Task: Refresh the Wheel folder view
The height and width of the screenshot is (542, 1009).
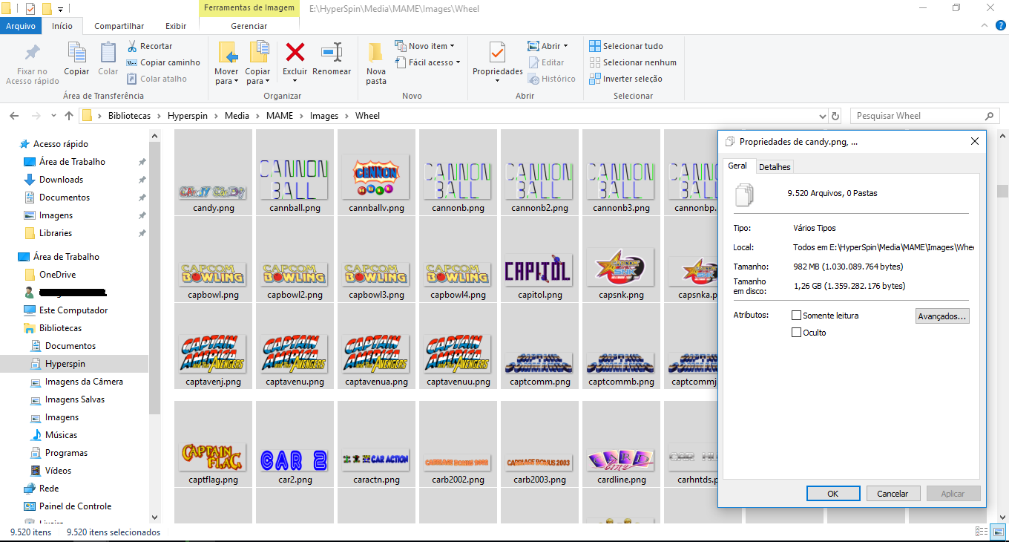Action: pyautogui.click(x=836, y=116)
